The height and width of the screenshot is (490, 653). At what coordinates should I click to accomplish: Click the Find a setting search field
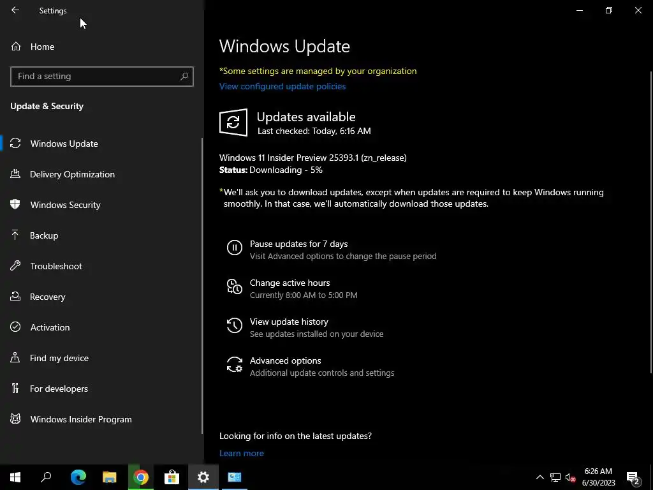(x=101, y=77)
